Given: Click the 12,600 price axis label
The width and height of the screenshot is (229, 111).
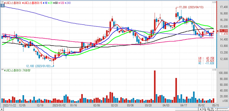Looking at the screenshot, I should tap(224, 59).
